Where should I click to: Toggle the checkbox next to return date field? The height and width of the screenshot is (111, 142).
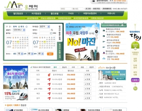[x=51, y=33]
